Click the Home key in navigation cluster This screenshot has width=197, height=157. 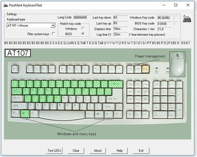pos(138,92)
